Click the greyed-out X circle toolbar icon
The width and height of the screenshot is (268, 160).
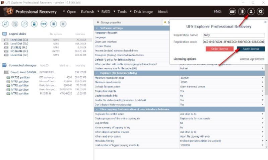point(63,24)
